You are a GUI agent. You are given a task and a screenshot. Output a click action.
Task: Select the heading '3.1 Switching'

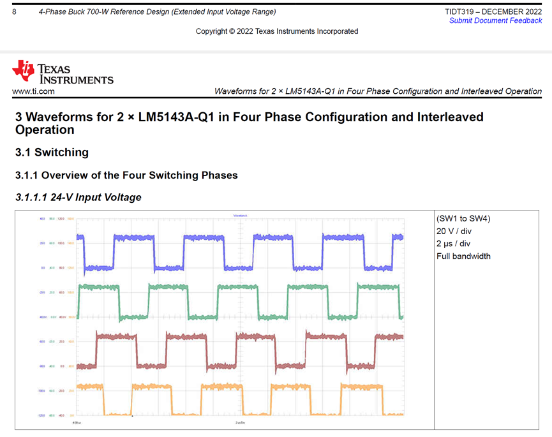click(52, 152)
